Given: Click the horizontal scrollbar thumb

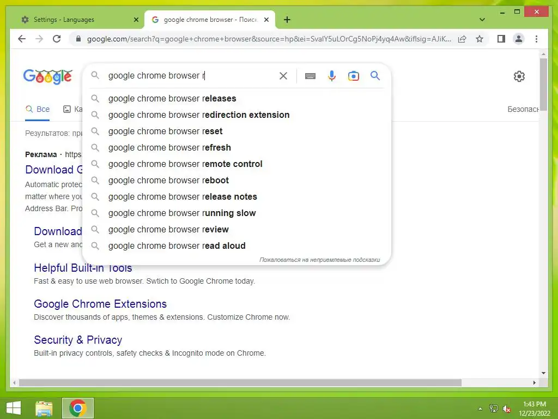Looking at the screenshot, I should click(x=240, y=382).
